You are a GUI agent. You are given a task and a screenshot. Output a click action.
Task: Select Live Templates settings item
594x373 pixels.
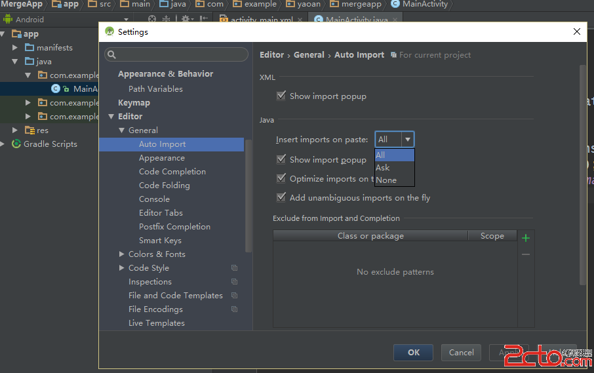pos(157,323)
